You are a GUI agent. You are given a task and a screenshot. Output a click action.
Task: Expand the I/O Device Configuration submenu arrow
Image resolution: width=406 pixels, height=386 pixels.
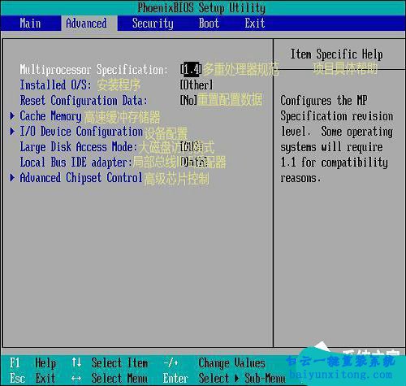pos(12,132)
